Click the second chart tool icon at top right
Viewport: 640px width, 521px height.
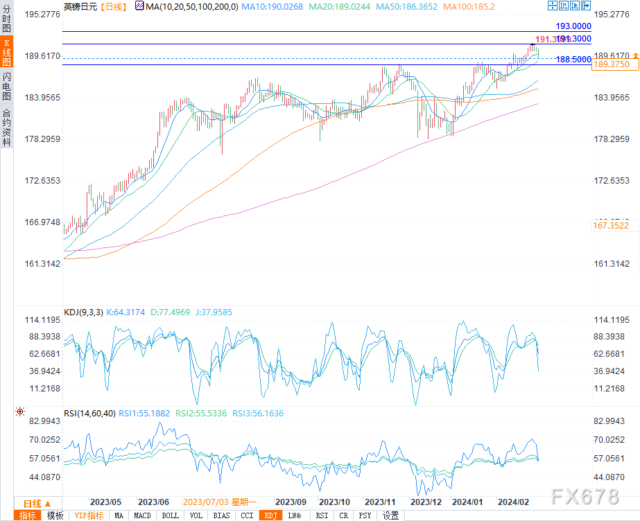[563, 6]
